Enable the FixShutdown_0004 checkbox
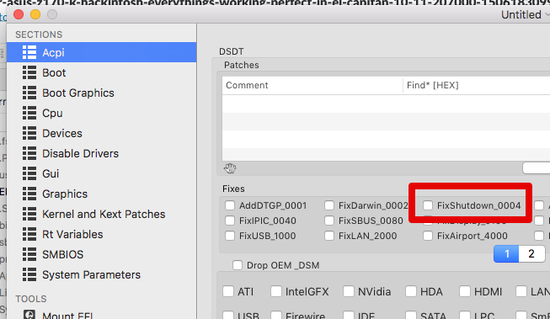Viewport: 550px width, 319px height. pos(428,205)
